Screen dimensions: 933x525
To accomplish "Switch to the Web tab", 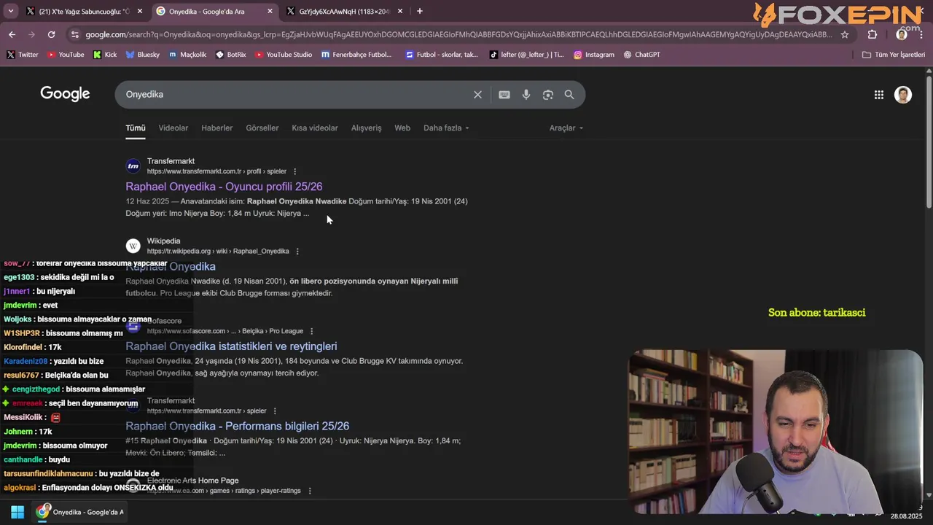I will [402, 128].
